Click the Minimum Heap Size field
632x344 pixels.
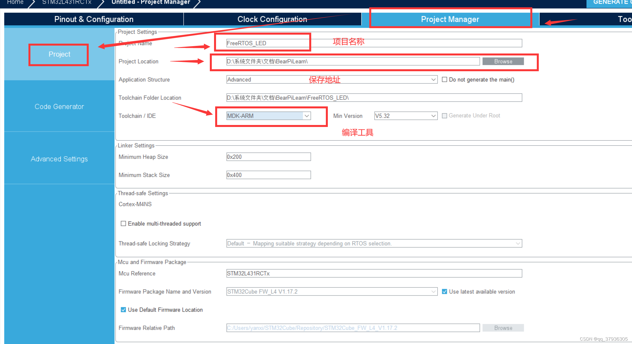point(268,157)
